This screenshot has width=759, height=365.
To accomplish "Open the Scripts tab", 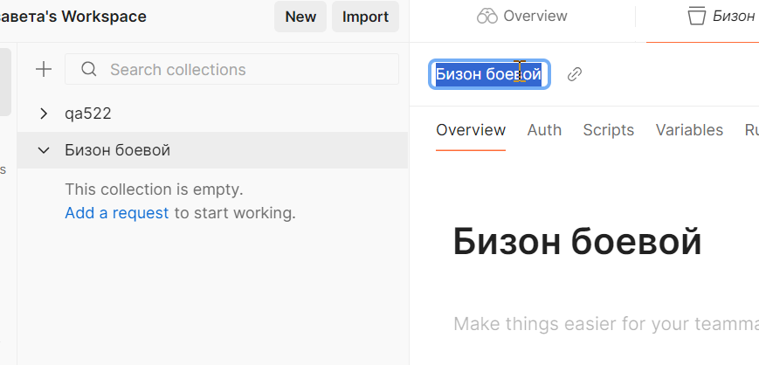I will pos(608,130).
